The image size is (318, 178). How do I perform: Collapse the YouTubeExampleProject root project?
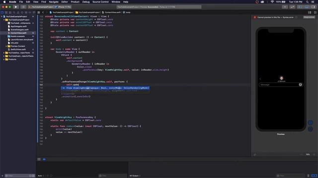click(x=2, y=16)
